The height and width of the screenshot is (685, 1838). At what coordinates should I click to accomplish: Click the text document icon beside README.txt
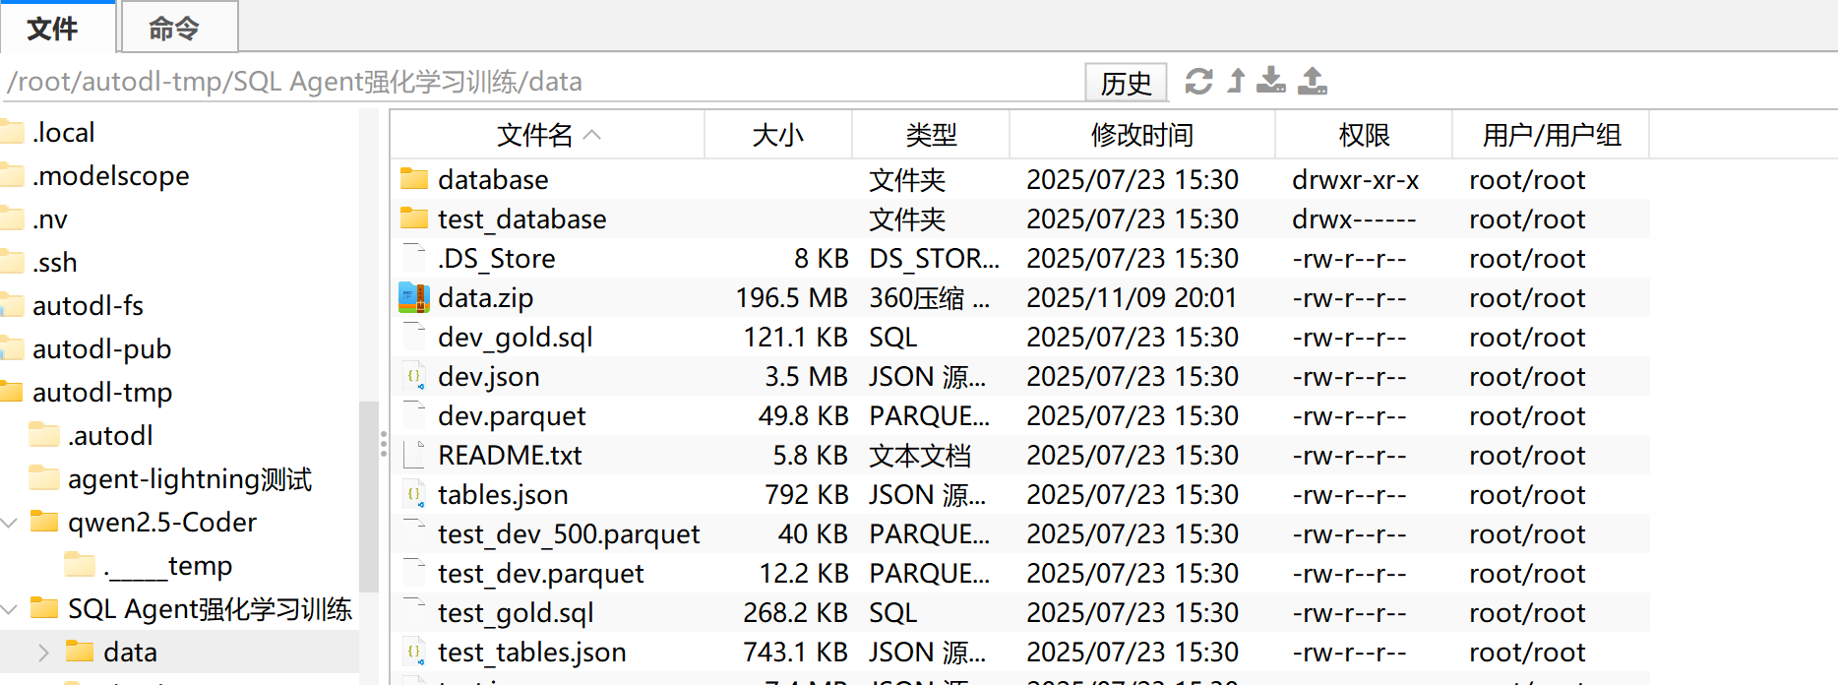pyautogui.click(x=412, y=455)
